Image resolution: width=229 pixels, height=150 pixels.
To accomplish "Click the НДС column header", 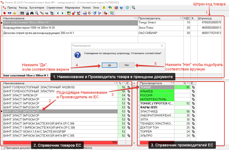I will [x=187, y=18].
